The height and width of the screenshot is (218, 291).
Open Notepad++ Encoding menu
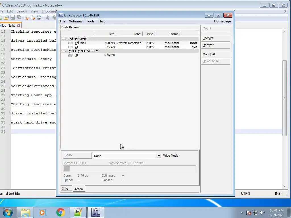point(48,11)
